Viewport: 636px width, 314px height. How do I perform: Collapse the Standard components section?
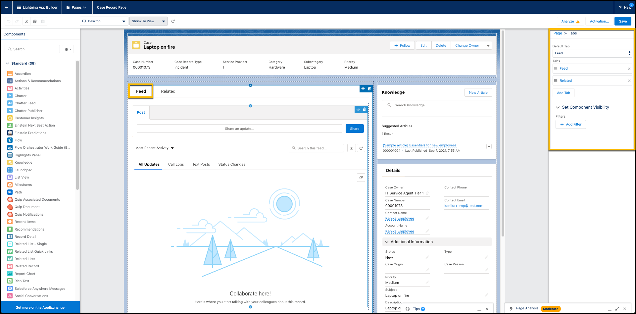(x=8, y=63)
